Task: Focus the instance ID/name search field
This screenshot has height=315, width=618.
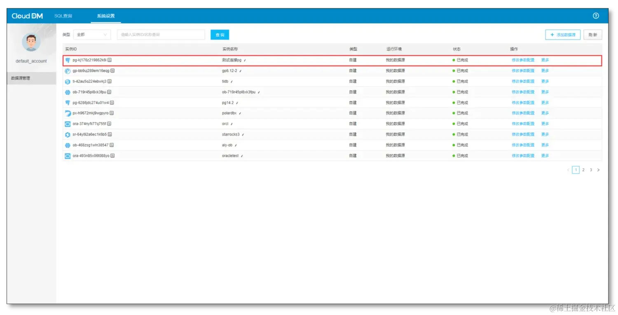Action: (161, 35)
